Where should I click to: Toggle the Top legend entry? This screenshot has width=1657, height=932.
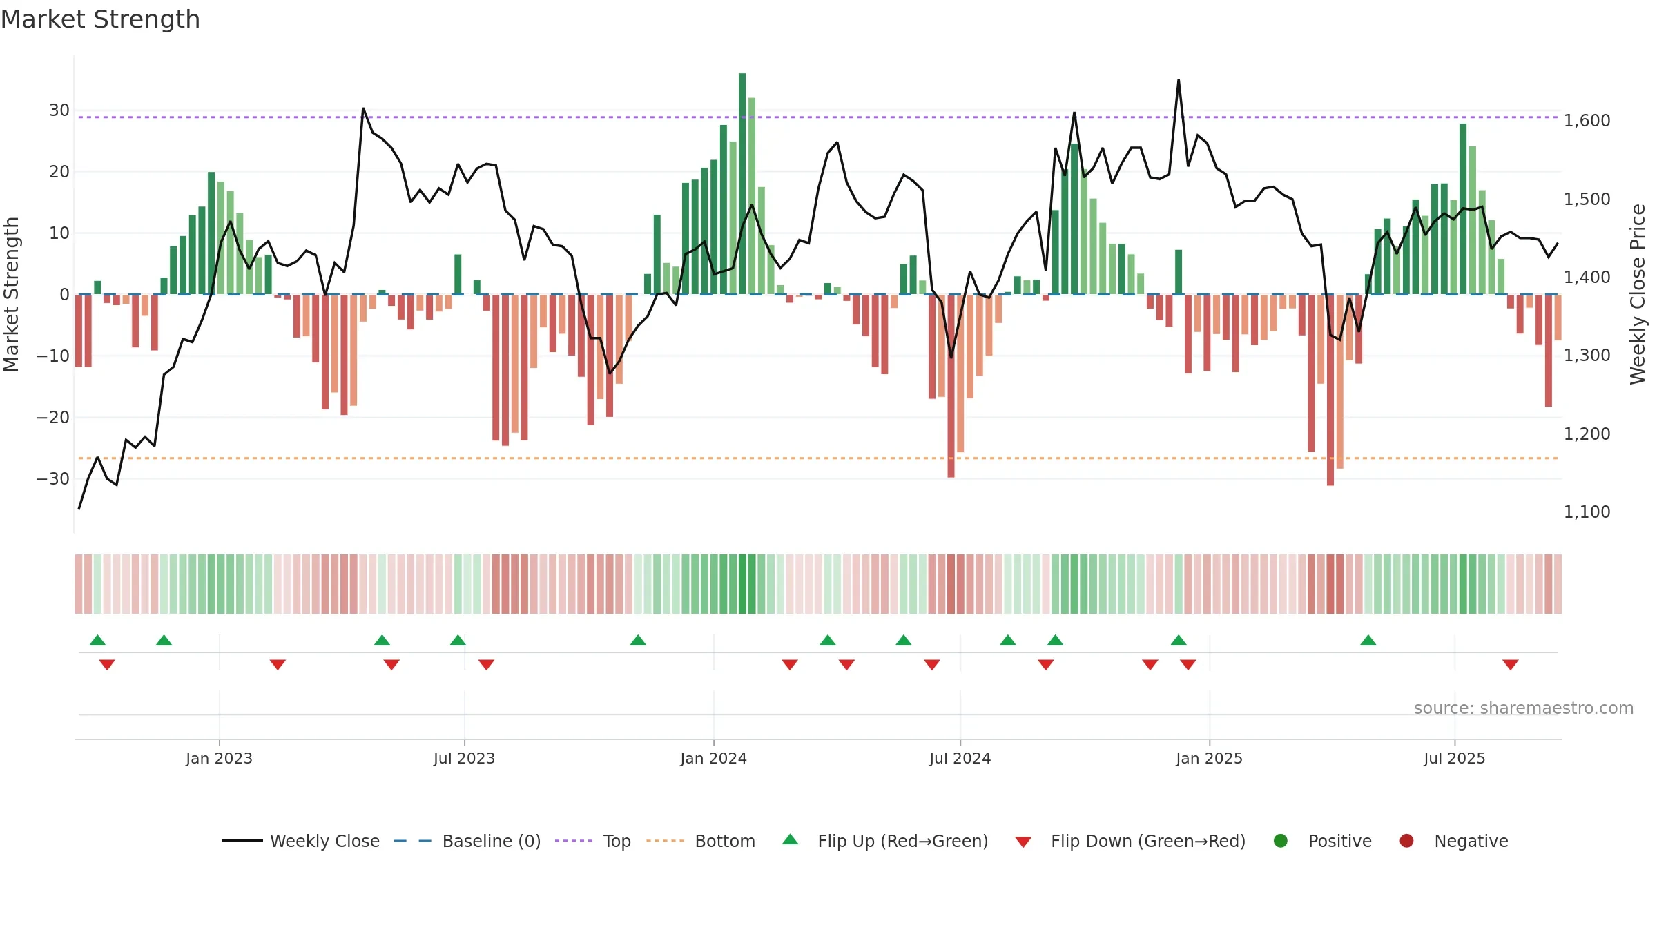point(592,841)
